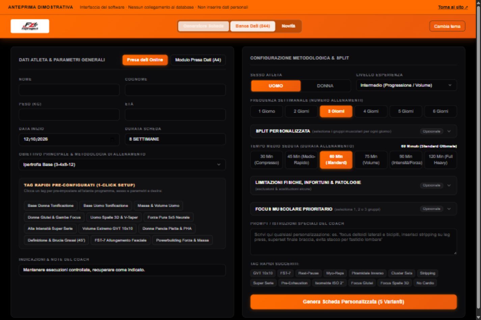Select 1 Giorno frequency option
Image resolution: width=481 pixels, height=320 pixels.
point(267,111)
